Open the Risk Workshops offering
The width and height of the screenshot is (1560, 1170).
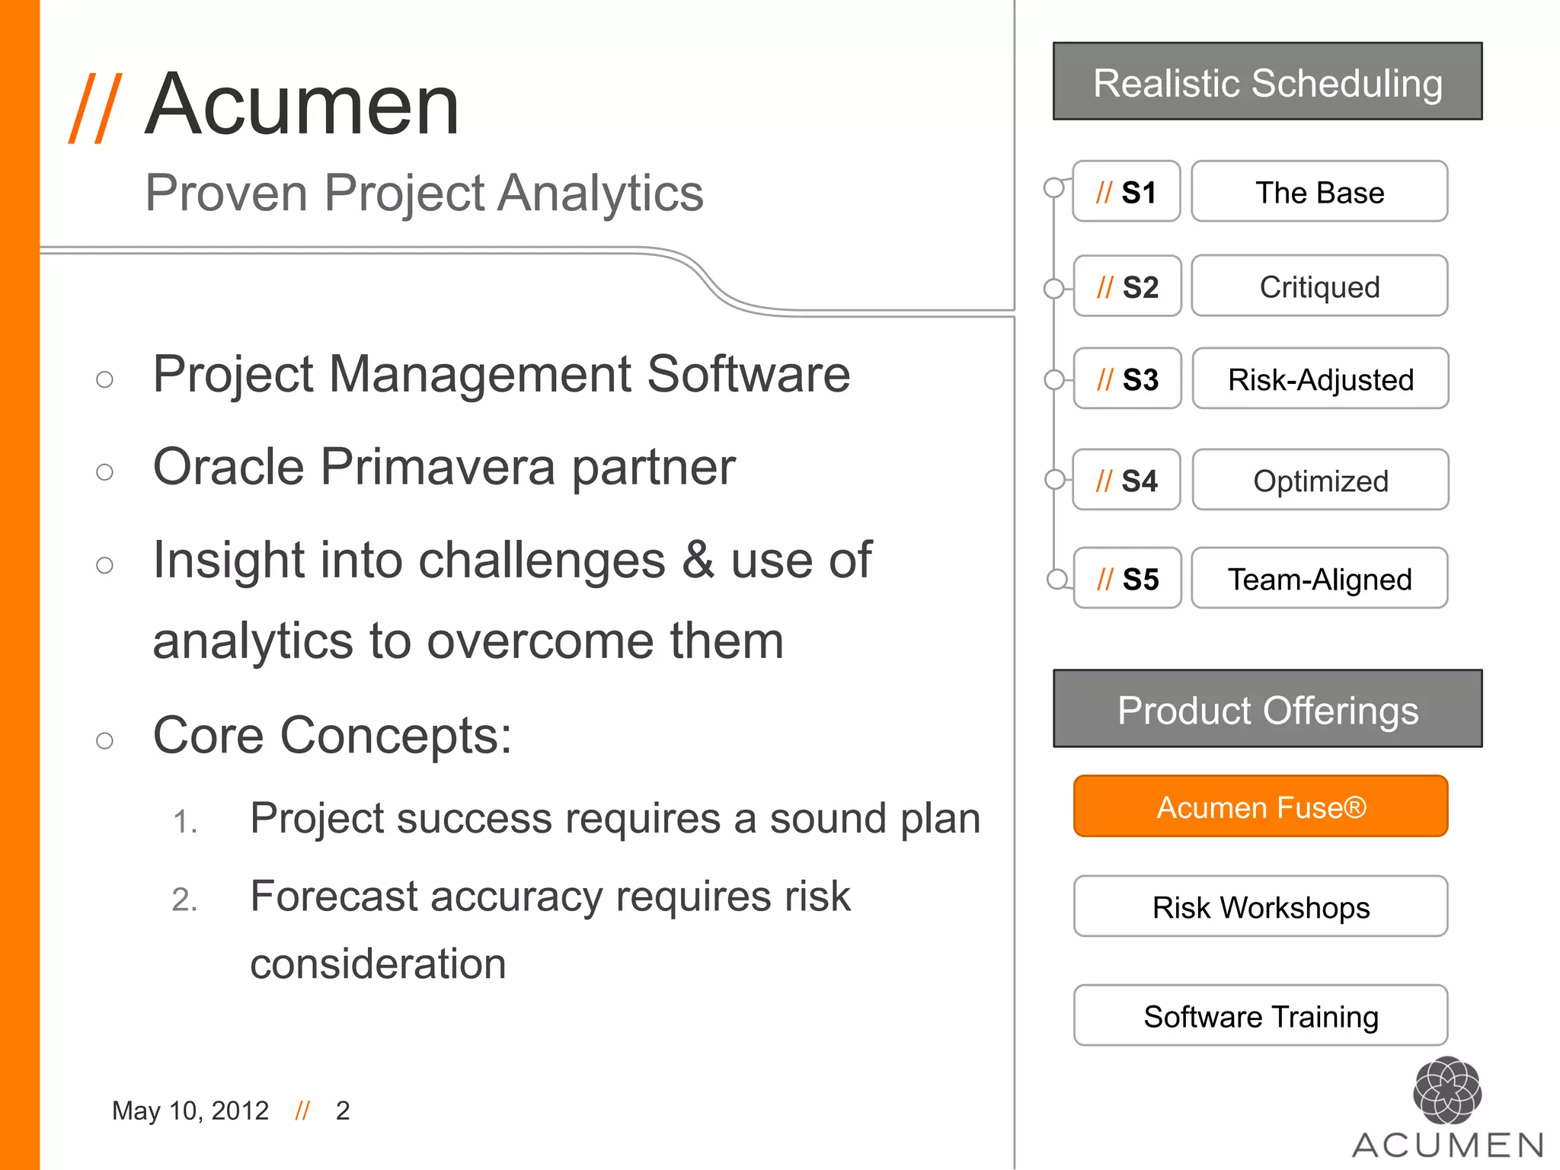(x=1261, y=906)
